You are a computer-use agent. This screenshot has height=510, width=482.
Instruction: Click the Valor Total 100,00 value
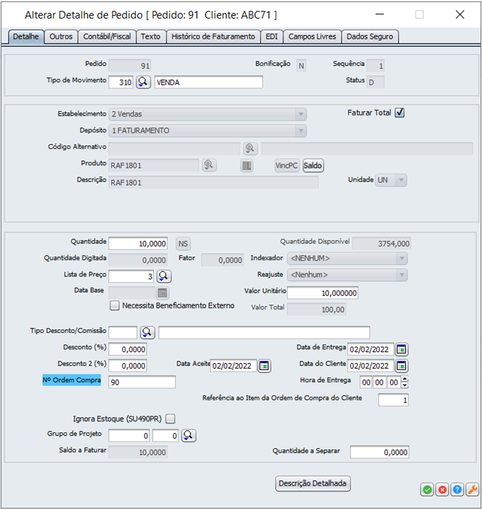pyautogui.click(x=316, y=309)
